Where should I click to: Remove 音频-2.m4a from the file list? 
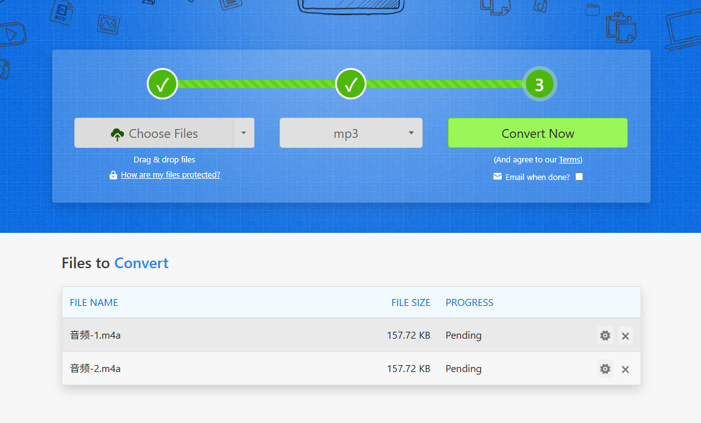click(x=625, y=369)
